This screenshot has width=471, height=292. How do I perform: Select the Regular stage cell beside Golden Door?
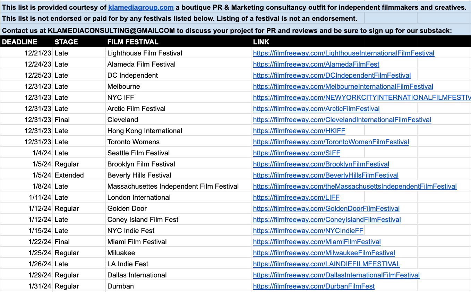[79, 208]
